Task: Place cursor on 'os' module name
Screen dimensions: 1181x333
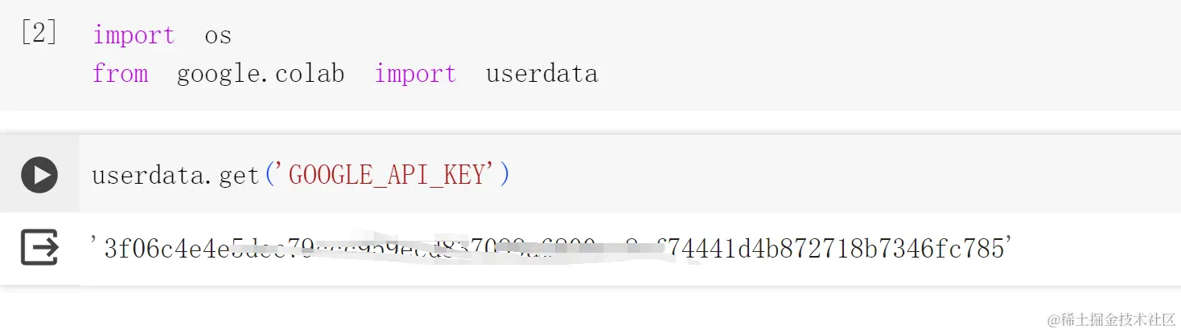Action: [218, 35]
